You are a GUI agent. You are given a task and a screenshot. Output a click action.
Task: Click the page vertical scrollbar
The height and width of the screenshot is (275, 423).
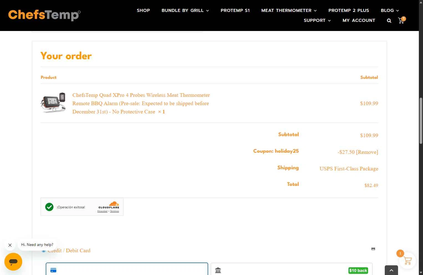421,120
